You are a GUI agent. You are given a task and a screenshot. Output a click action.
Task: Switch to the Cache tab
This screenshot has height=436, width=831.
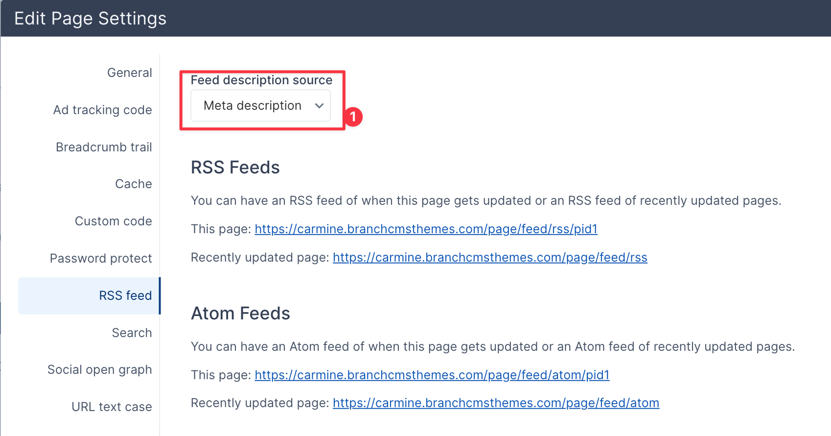click(x=134, y=184)
